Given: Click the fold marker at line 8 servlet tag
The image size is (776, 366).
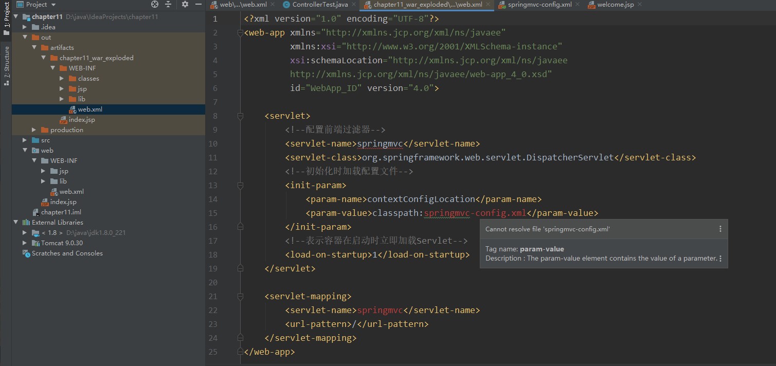Looking at the screenshot, I should tap(240, 116).
